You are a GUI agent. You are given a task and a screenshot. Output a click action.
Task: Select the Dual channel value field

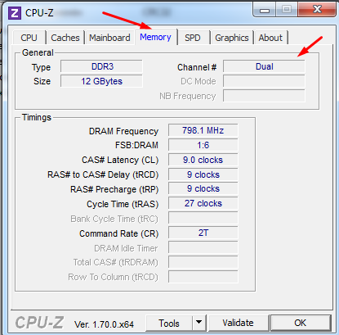point(264,66)
